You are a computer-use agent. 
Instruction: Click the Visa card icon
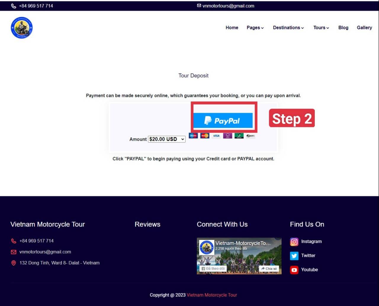click(216, 136)
